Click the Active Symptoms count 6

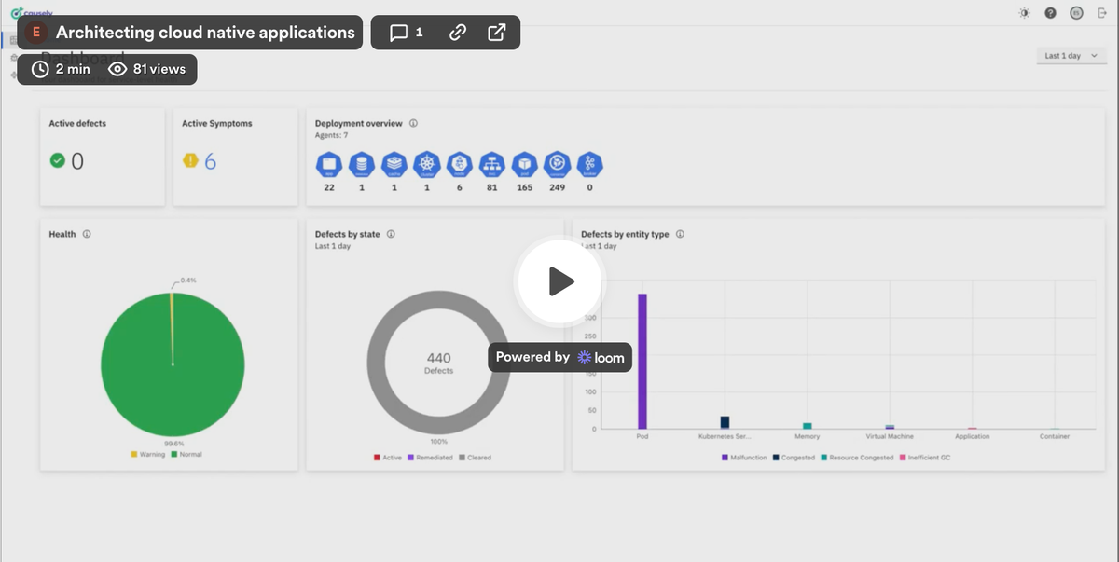(x=210, y=161)
